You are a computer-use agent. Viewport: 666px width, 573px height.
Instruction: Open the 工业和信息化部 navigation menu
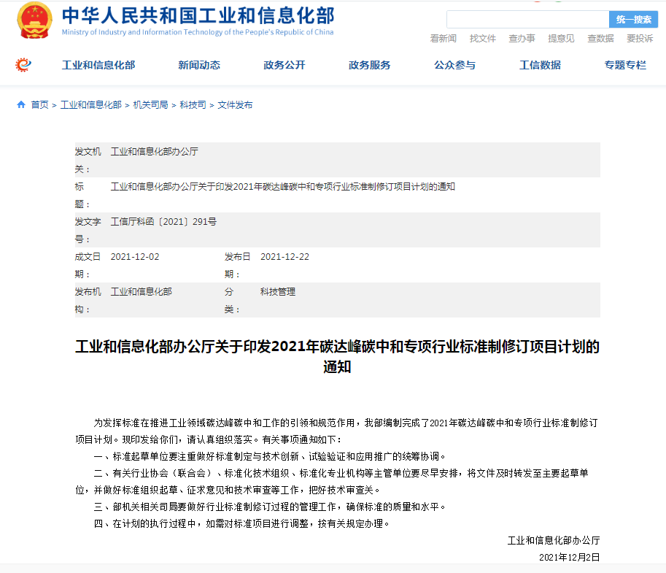click(x=98, y=65)
